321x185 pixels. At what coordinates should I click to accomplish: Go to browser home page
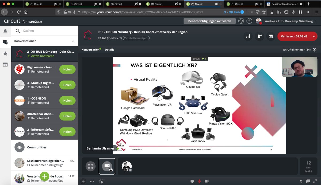click(26, 12)
